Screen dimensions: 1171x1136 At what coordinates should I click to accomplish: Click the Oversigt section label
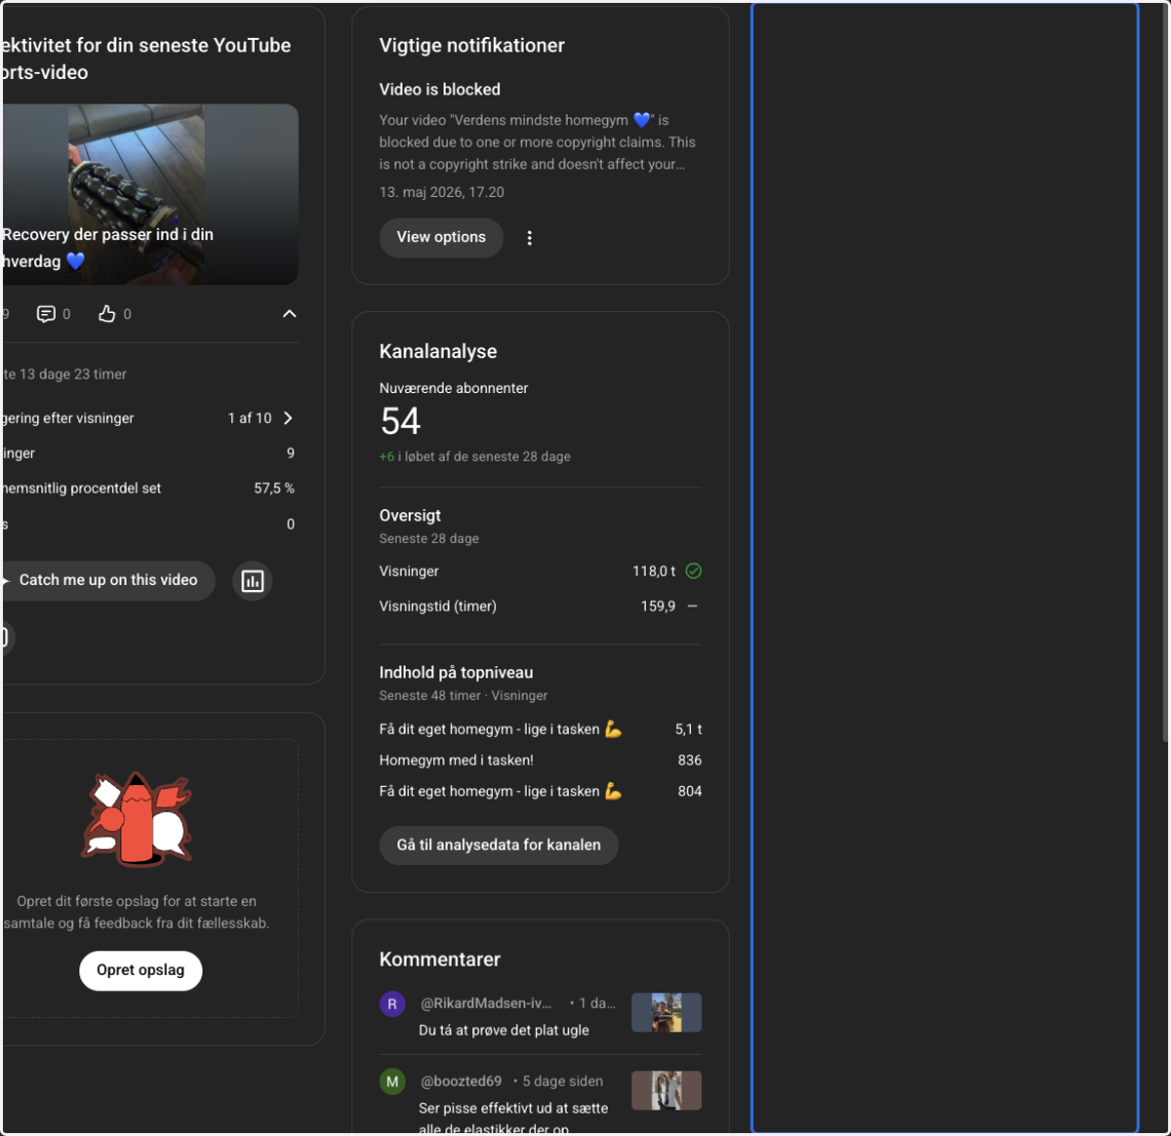410,516
